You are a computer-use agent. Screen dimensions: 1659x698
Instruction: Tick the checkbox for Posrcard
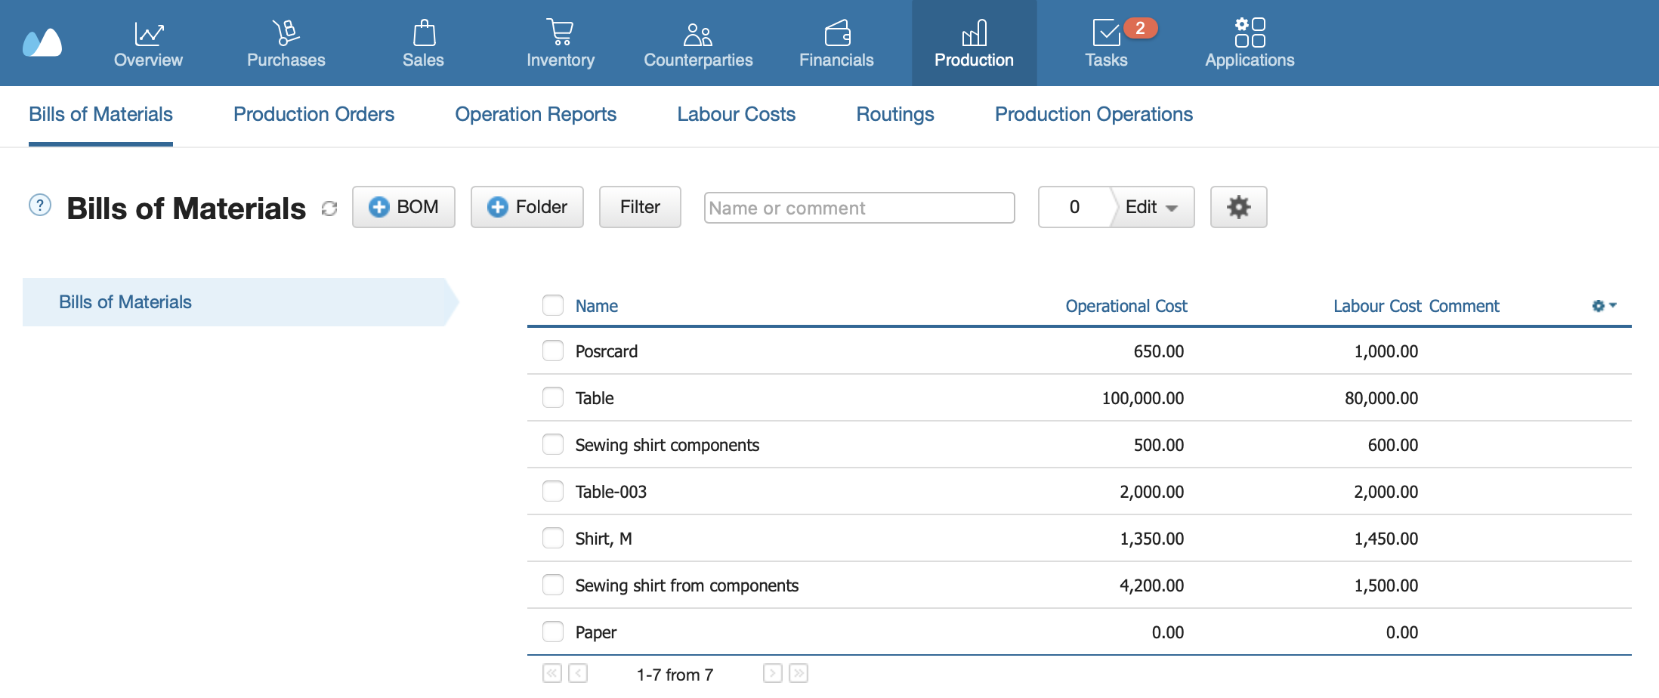(x=553, y=351)
